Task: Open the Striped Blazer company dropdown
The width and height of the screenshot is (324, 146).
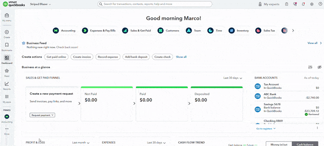Action: (x=40, y=4)
